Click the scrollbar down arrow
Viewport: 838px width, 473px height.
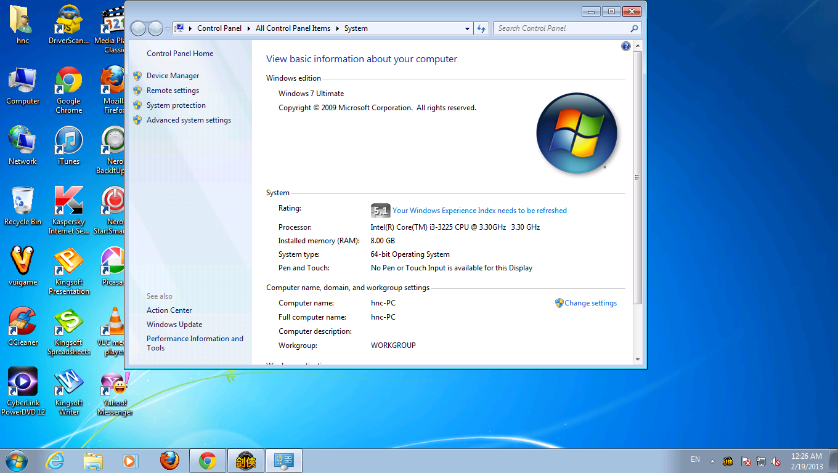[x=638, y=360]
